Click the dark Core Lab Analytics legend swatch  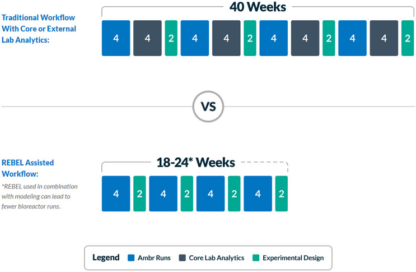coord(182,258)
